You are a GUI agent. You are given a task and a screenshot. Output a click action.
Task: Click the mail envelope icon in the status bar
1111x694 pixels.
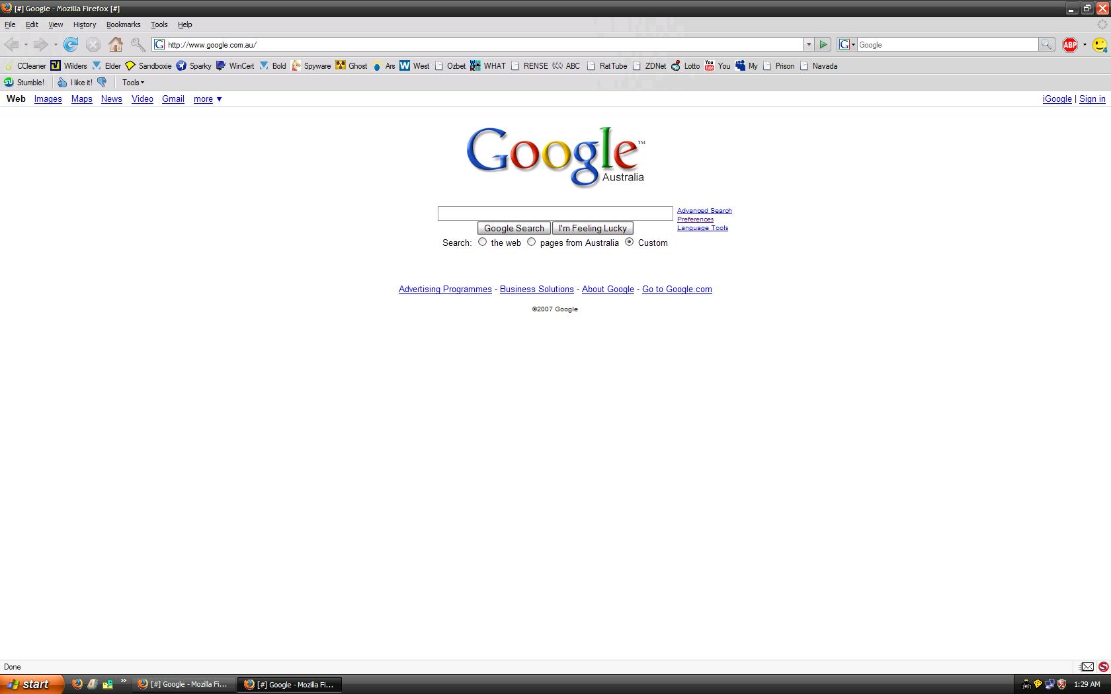(1087, 667)
